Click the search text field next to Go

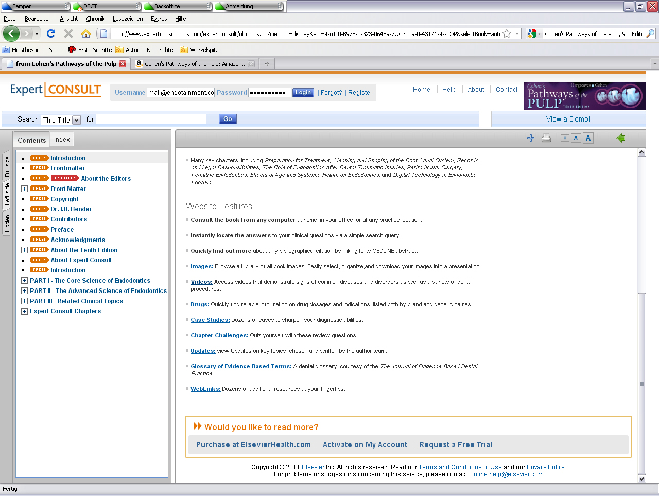pos(151,119)
